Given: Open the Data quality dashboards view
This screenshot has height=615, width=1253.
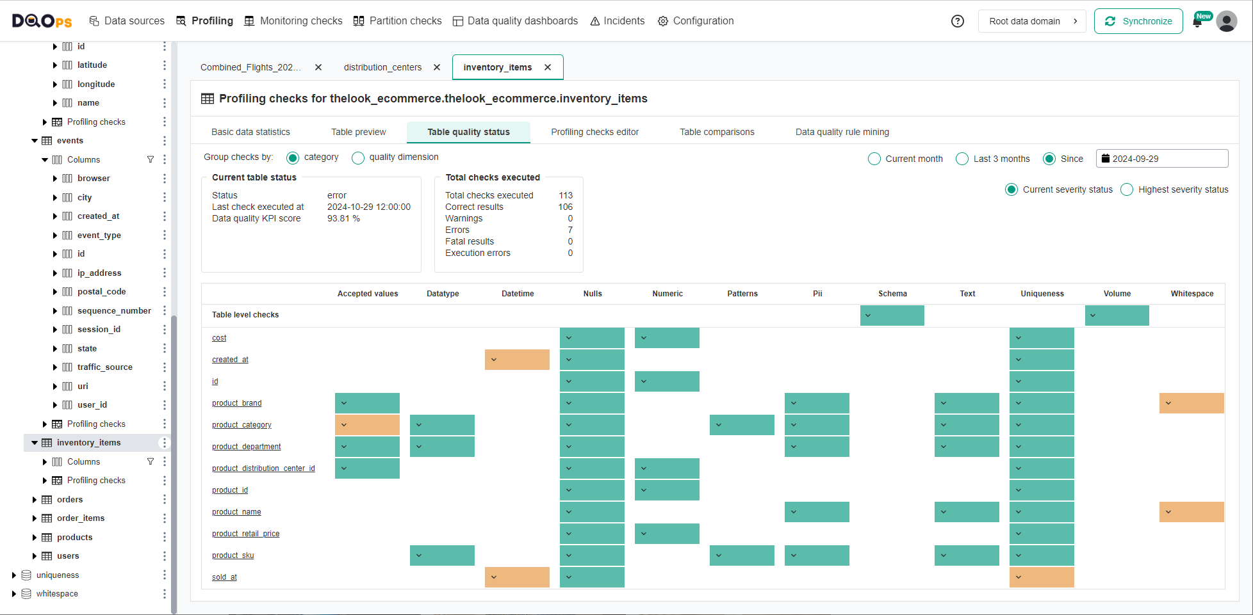Looking at the screenshot, I should 515,20.
